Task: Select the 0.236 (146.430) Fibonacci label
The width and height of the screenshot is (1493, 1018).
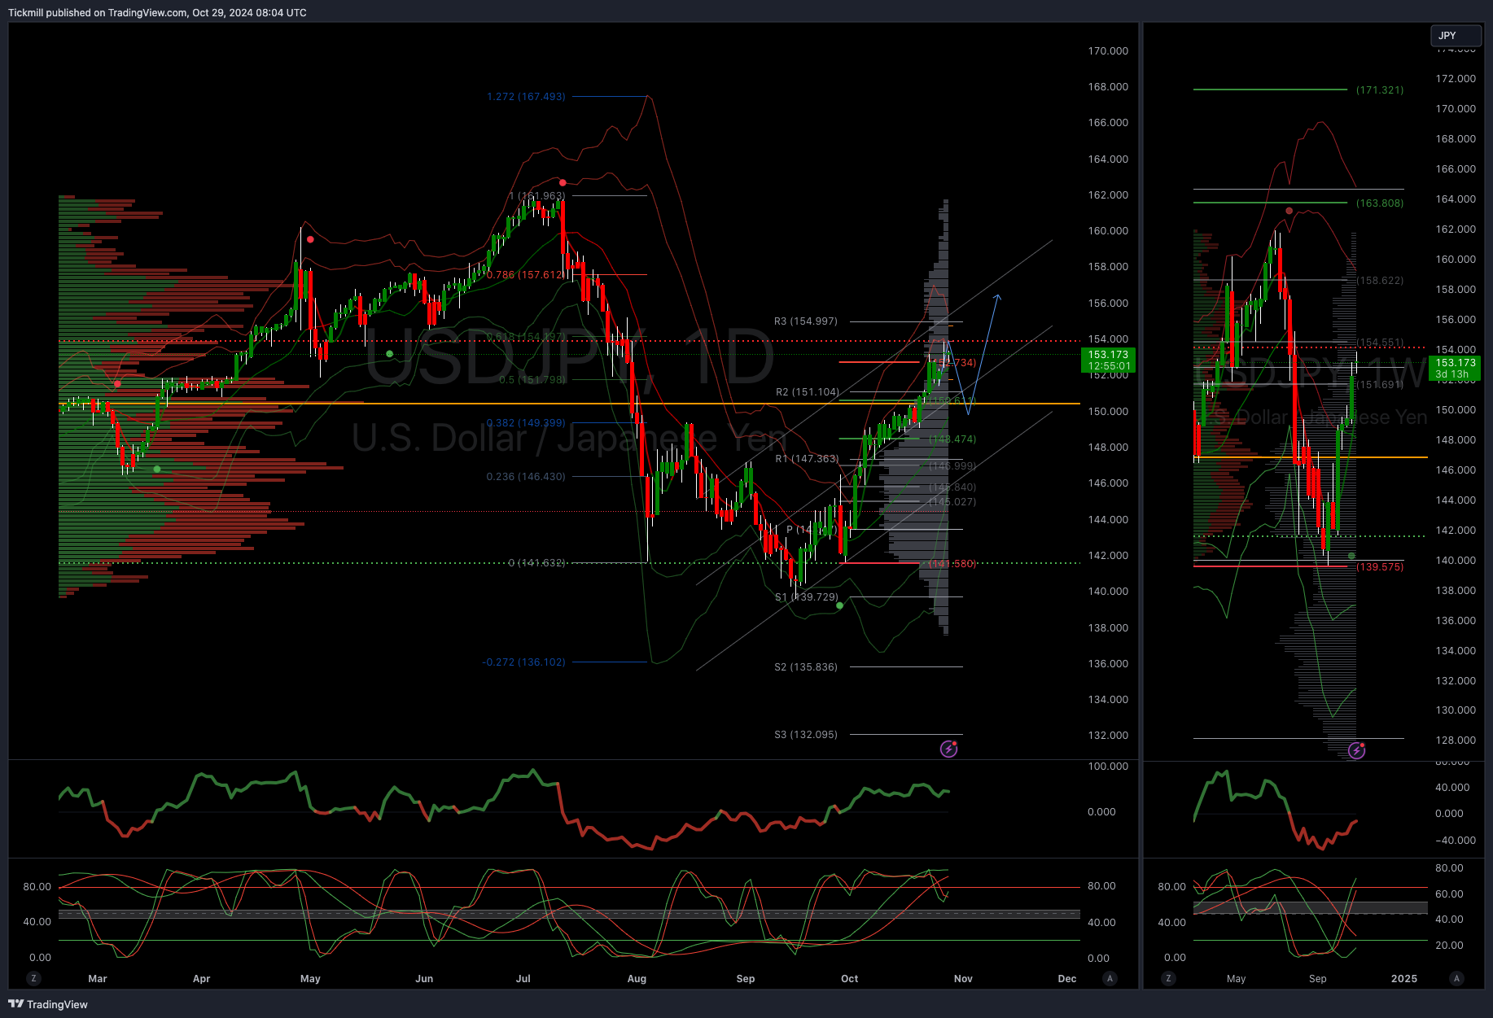Action: point(526,477)
